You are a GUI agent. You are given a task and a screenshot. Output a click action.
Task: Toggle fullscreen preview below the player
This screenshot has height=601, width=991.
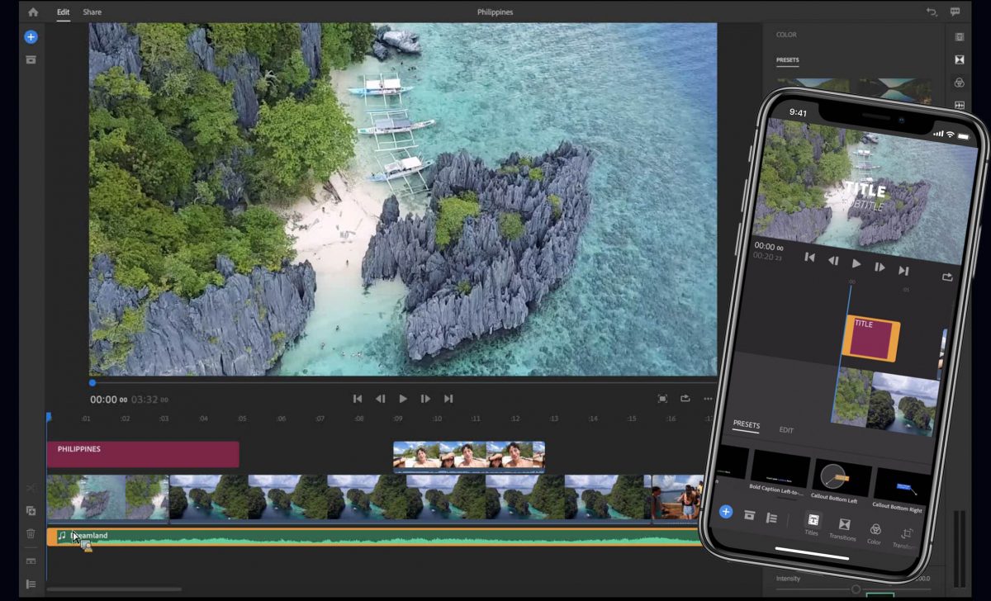pos(662,398)
